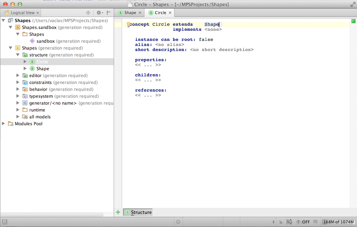This screenshot has height=227, width=357.
Task: Click the green plus button near Structure tab
Action: click(x=118, y=212)
